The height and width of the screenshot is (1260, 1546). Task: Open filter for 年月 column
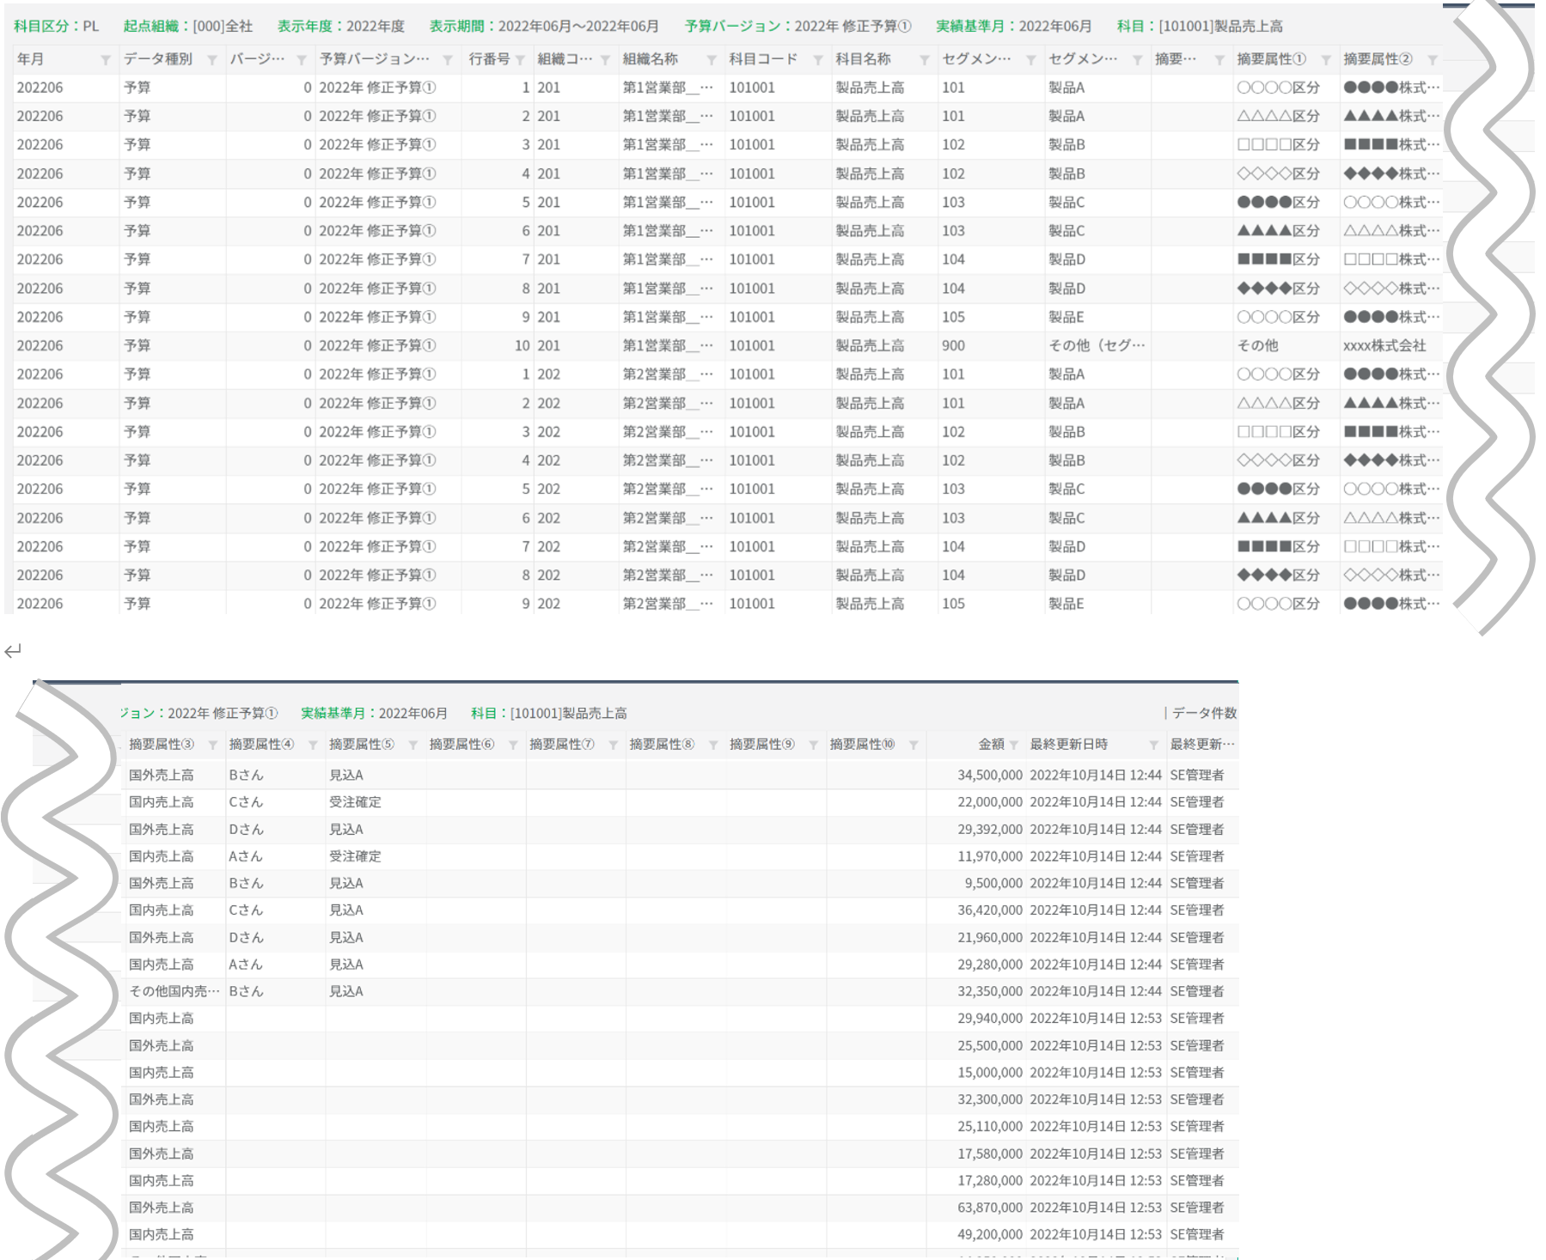tap(105, 60)
